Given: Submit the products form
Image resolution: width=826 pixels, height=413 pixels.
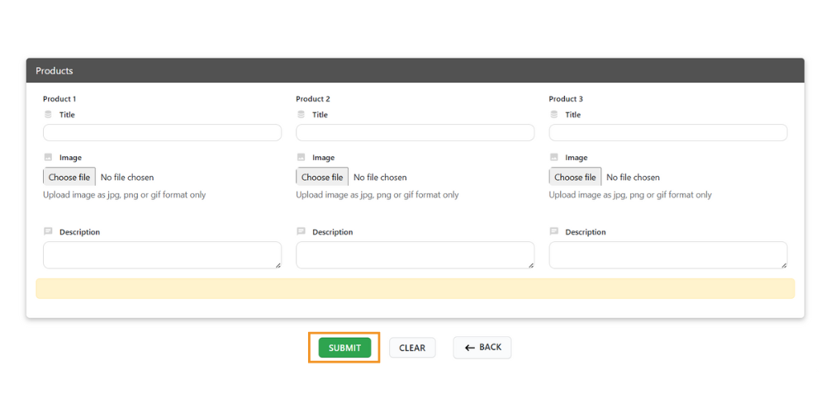Looking at the screenshot, I should pyautogui.click(x=344, y=348).
